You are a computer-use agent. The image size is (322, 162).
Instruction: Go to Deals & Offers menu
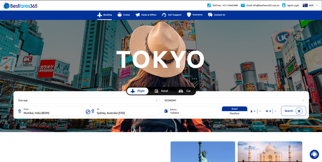(146, 15)
